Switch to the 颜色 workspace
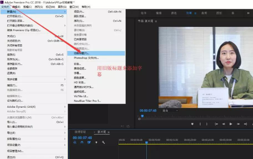Image resolution: width=253 pixels, height=159 pixels. pos(174,13)
